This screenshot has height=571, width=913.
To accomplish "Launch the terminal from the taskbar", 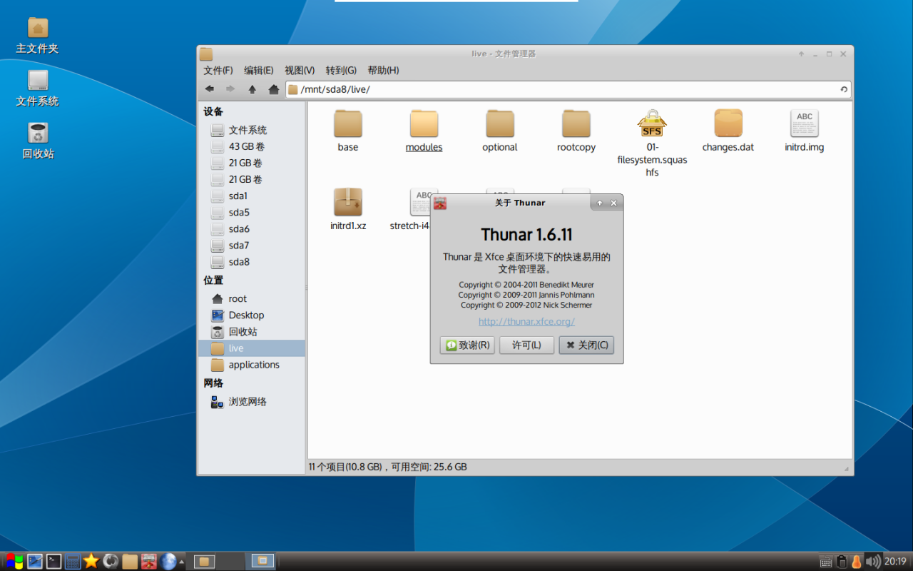I will pos(53,561).
